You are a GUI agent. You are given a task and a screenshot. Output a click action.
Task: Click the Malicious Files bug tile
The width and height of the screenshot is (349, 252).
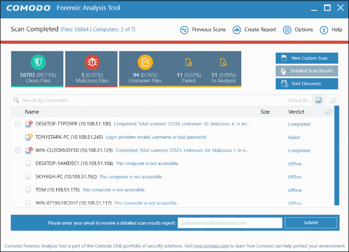coord(92,69)
